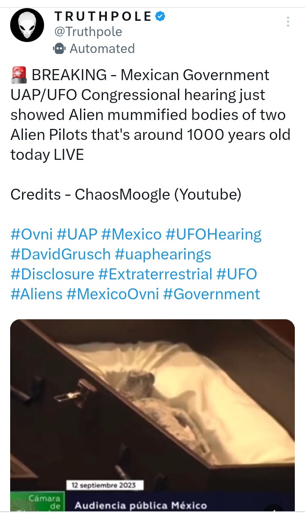Open the @Truthpole handle
The height and width of the screenshot is (521, 305).
coord(88,32)
